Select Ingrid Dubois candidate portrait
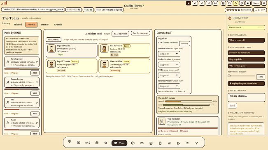The width and height of the screenshot is (268, 150). tap(51, 49)
